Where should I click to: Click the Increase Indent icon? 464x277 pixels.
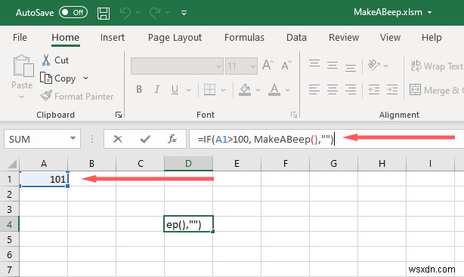pyautogui.click(x=391, y=90)
